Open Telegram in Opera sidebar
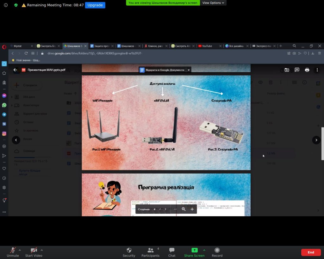Image resolution: width=324 pixels, height=259 pixels. [4, 114]
